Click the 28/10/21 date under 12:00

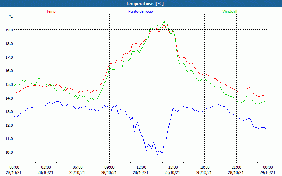click(141, 172)
